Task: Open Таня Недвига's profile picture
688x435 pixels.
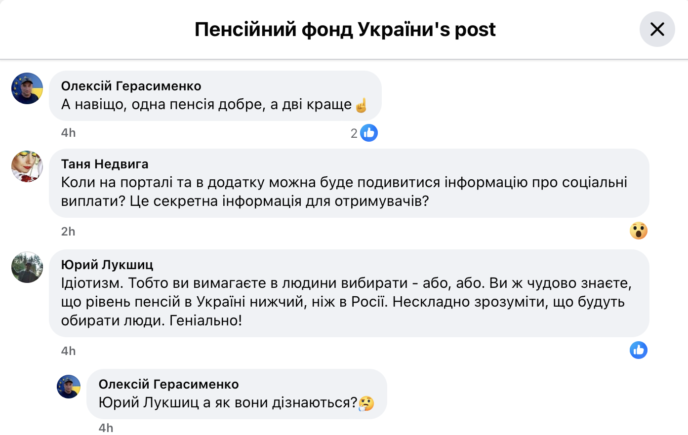Action: point(27,166)
